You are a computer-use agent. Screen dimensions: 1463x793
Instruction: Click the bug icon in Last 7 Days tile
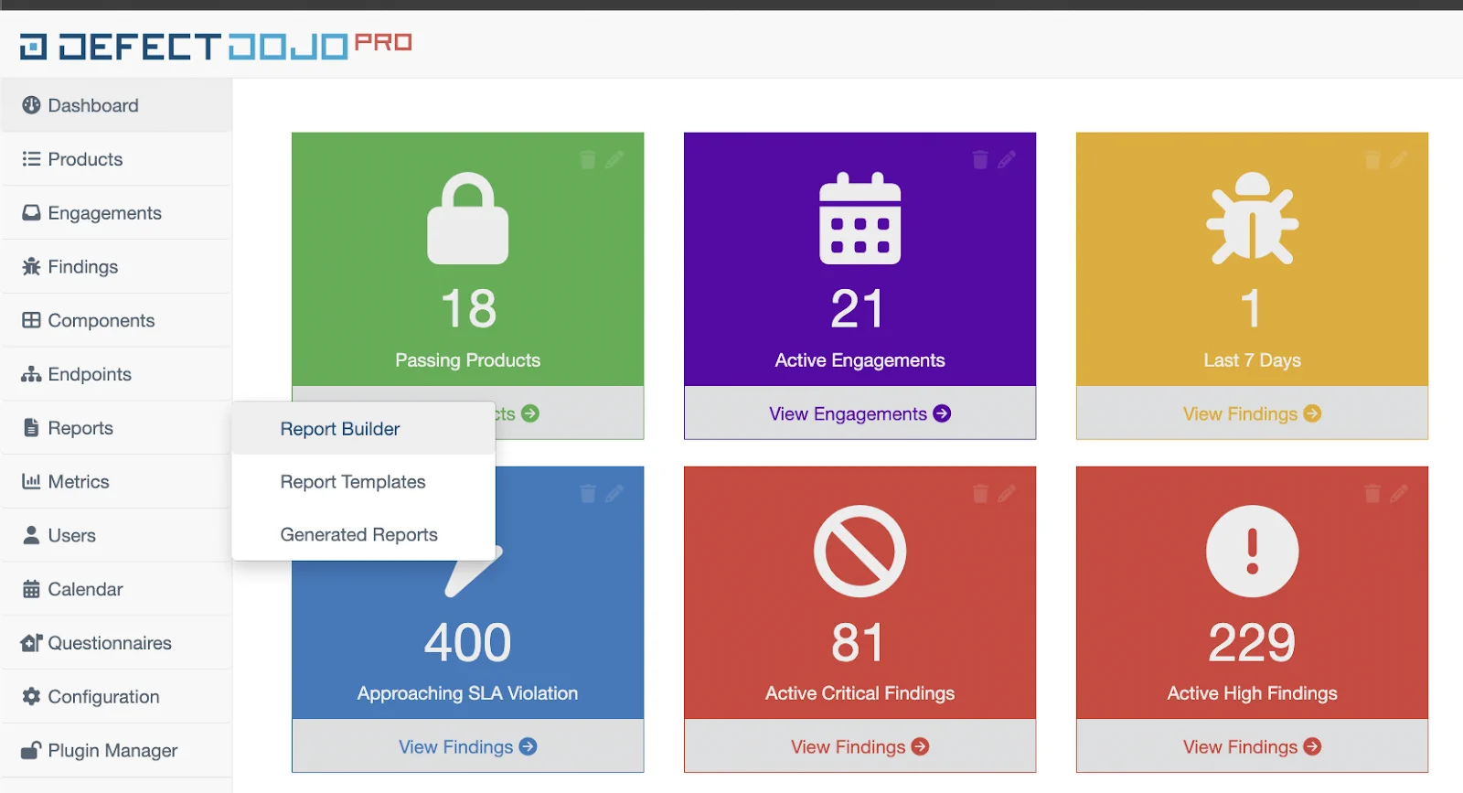[x=1252, y=219]
